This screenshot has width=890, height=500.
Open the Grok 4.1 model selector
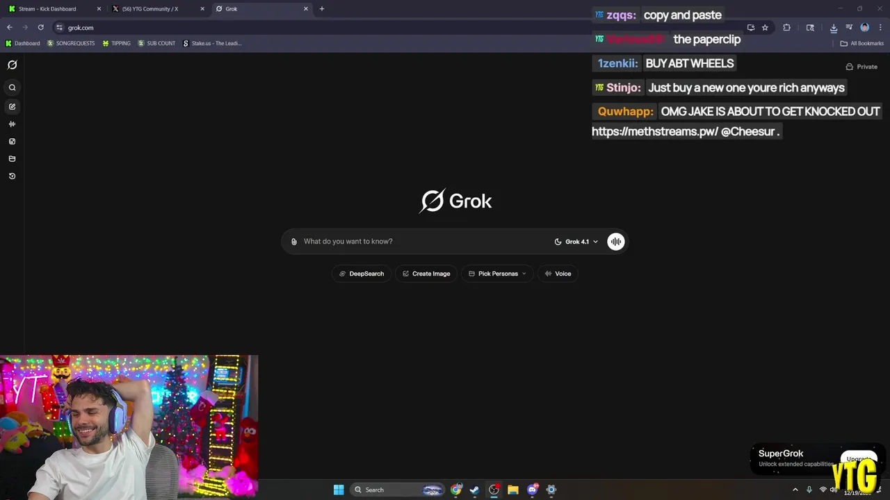coord(576,242)
